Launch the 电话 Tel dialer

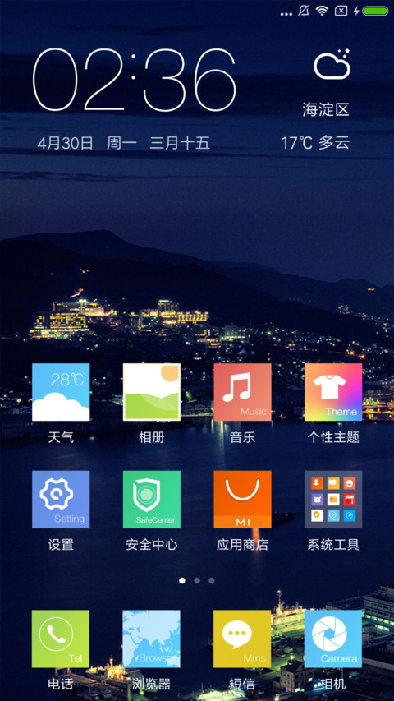[x=61, y=639]
